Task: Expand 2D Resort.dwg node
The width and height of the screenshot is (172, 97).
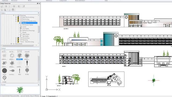Action: [16, 19]
